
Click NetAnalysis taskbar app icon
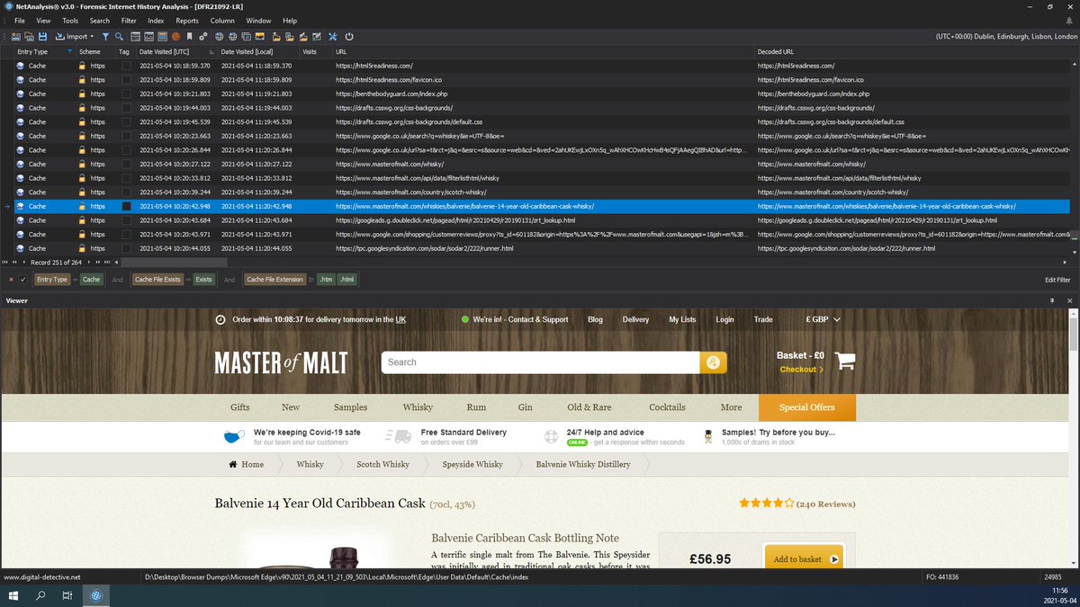[95, 595]
